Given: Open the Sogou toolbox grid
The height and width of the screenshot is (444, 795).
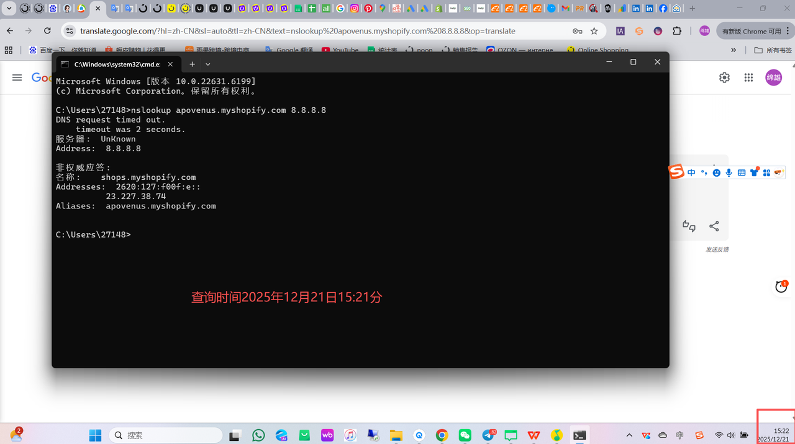Looking at the screenshot, I should pyautogui.click(x=766, y=173).
